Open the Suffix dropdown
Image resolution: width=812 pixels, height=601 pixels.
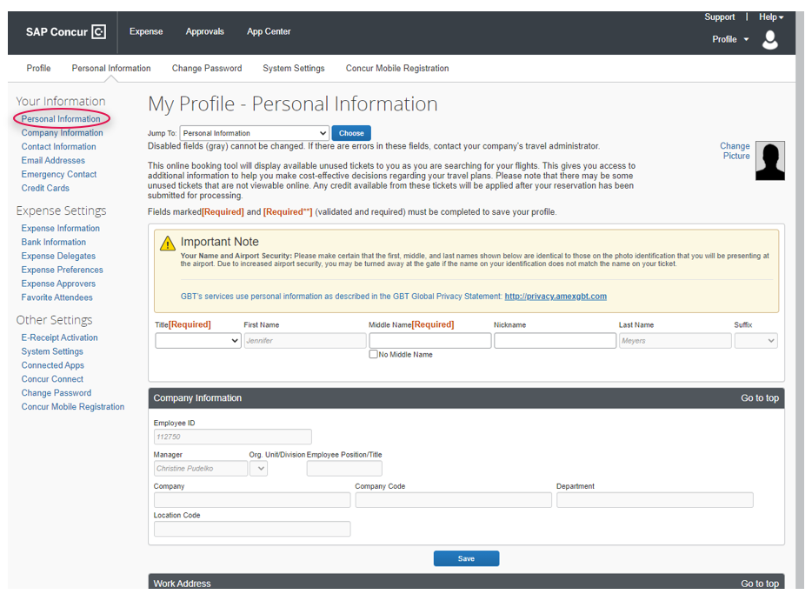coord(755,340)
